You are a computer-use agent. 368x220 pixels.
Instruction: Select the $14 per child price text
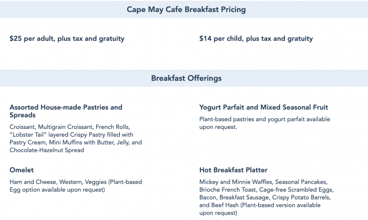pos(256,39)
